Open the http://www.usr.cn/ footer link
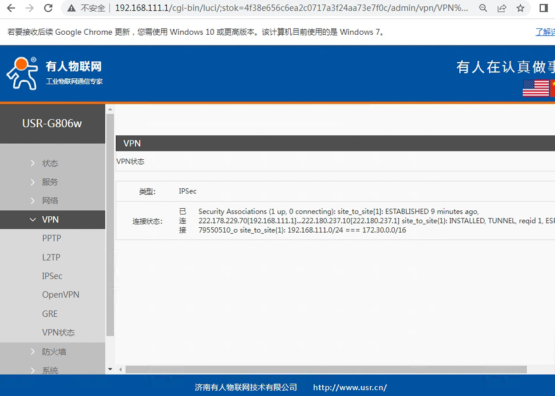 (x=350, y=388)
